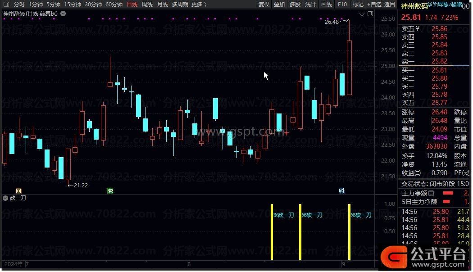Click the 卖一 price 25.82
Image resolution: width=473 pixels, height=272 pixels.
pos(439,61)
